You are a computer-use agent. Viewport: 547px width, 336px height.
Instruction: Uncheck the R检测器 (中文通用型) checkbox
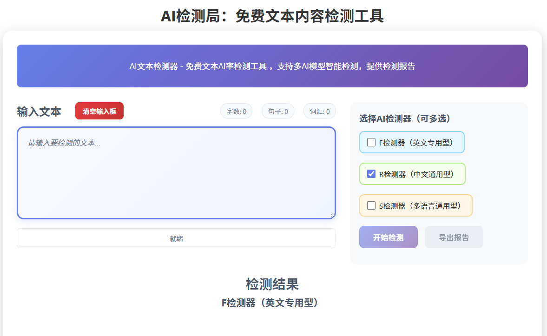tap(371, 174)
